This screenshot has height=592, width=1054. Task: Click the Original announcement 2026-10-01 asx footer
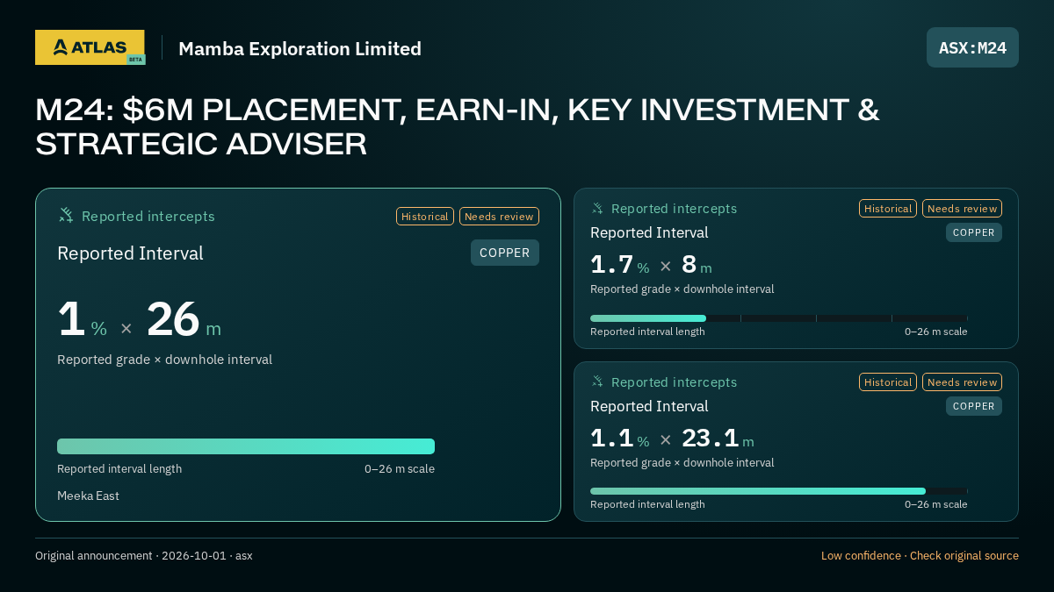(144, 555)
